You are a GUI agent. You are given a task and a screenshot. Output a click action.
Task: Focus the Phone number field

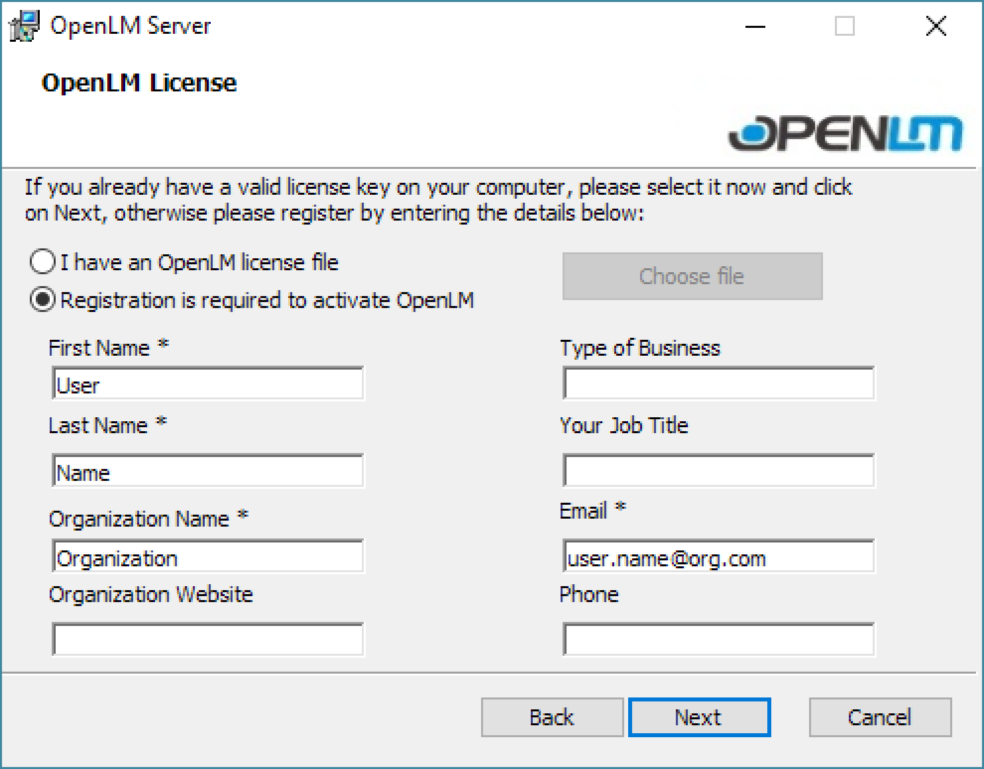coord(718,639)
